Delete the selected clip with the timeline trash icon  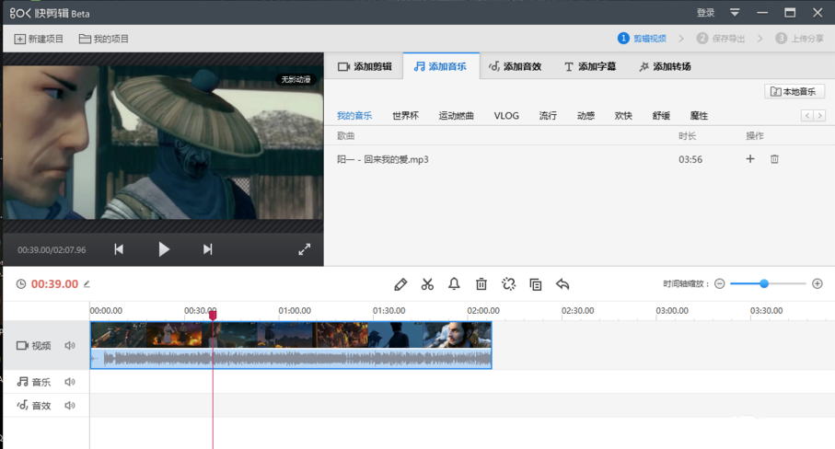(x=481, y=284)
